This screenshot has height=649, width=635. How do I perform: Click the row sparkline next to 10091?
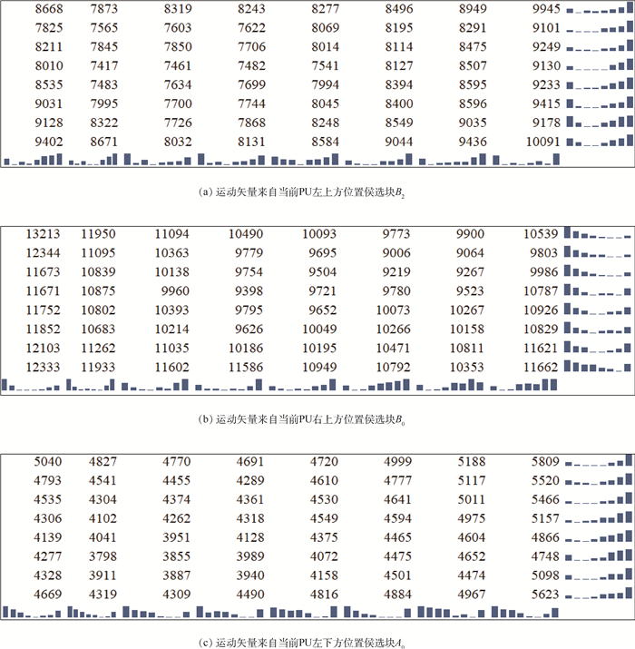click(x=599, y=141)
